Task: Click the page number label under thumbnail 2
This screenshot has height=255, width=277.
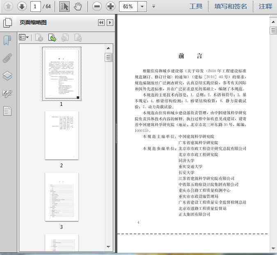Action: pos(61,165)
